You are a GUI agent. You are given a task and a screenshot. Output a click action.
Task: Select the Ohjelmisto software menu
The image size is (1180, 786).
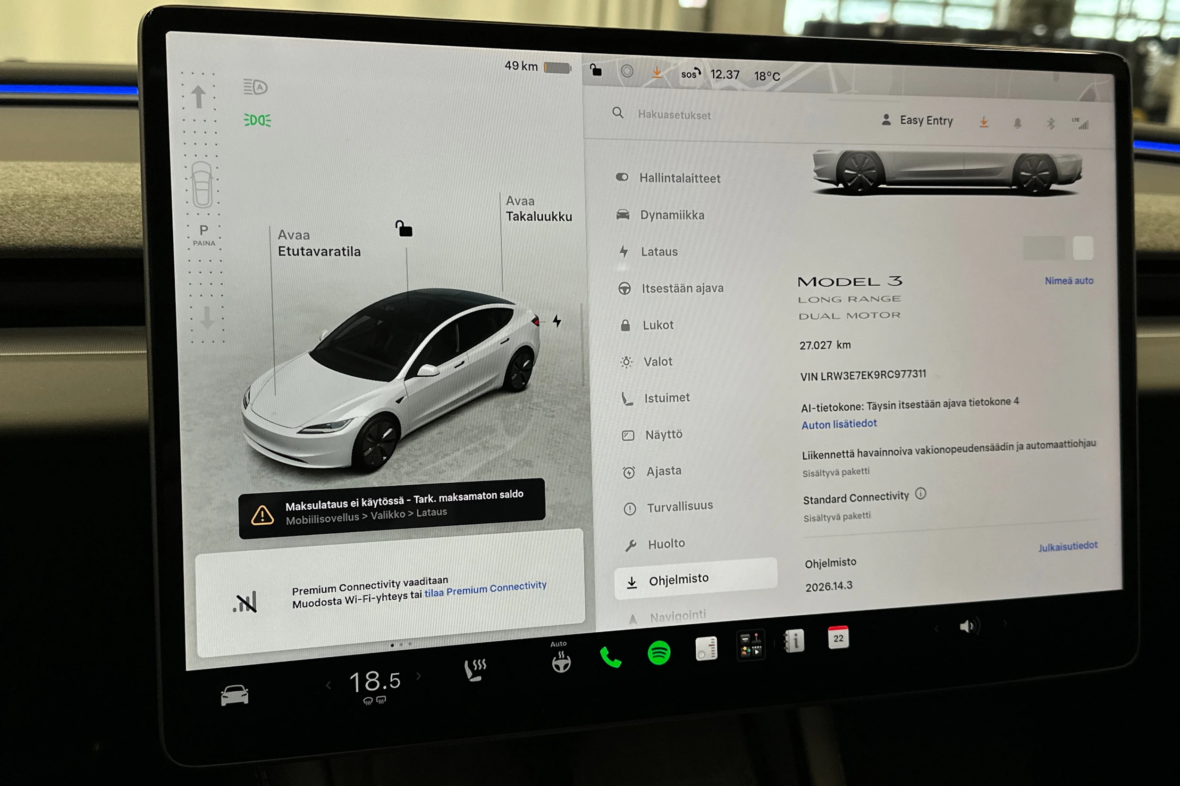pos(696,579)
